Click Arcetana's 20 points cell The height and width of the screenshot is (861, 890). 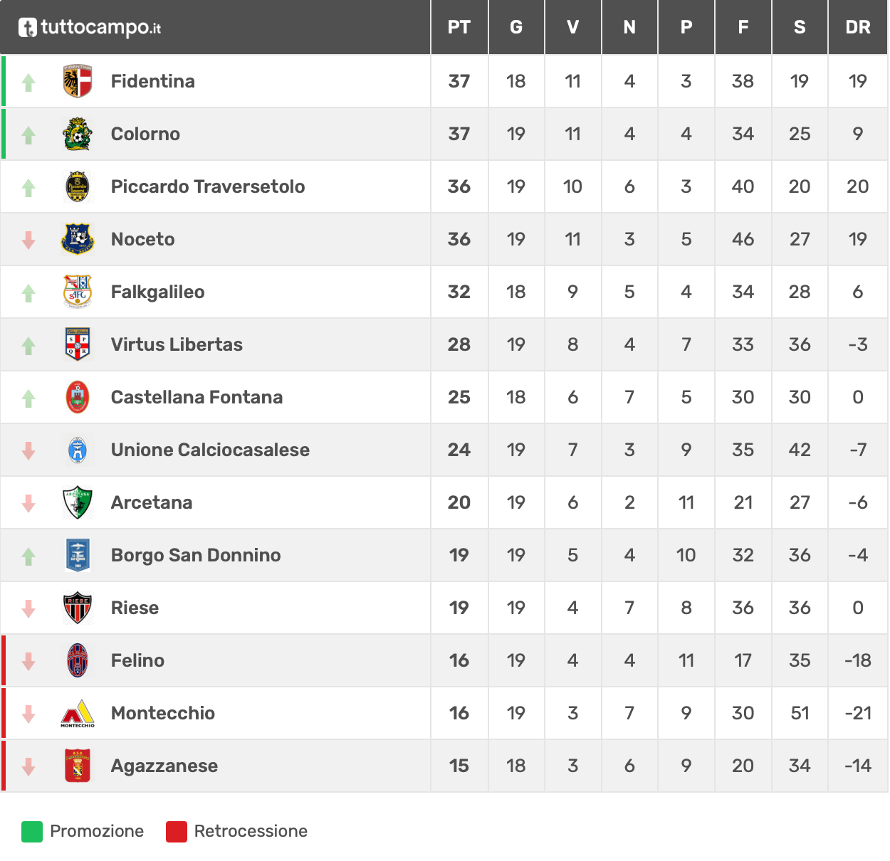click(459, 502)
